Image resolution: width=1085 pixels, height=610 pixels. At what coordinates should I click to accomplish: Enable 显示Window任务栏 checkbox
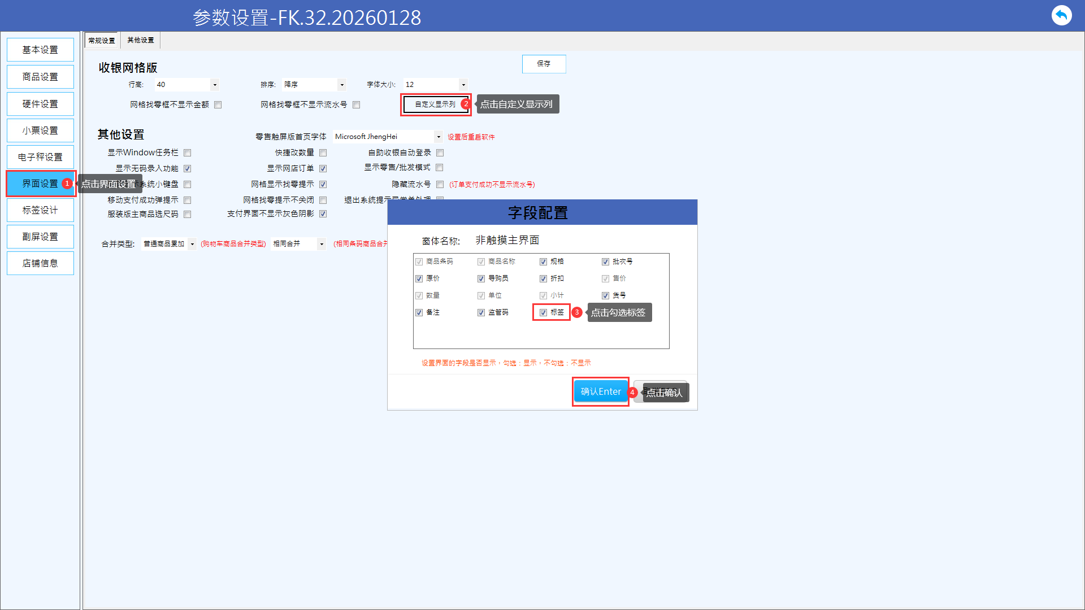188,152
